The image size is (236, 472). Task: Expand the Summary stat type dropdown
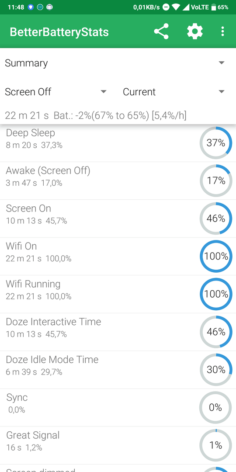pos(118,63)
